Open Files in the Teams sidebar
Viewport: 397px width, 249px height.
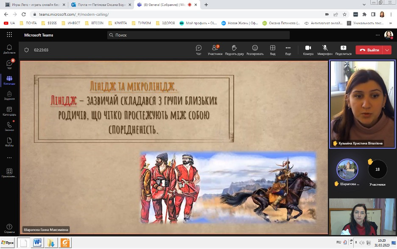coord(9,142)
